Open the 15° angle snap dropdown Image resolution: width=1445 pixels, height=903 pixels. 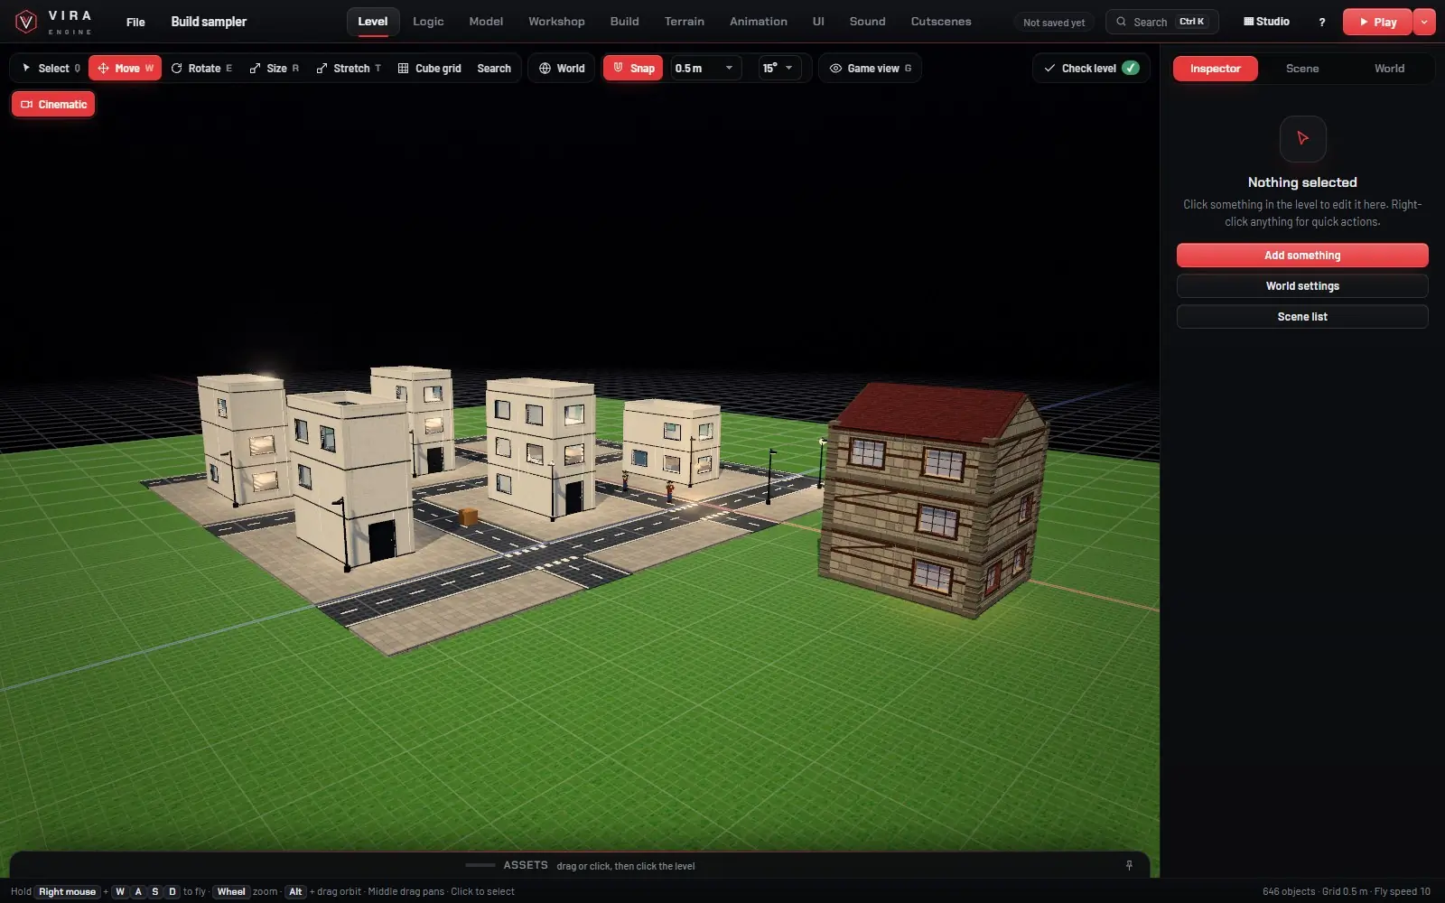pyautogui.click(x=778, y=68)
